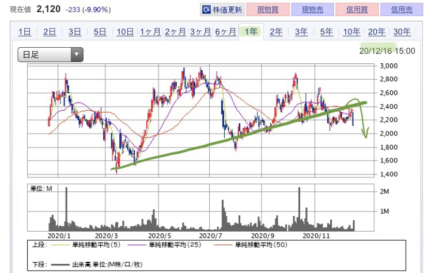Open the 10年 period tab

point(351,32)
